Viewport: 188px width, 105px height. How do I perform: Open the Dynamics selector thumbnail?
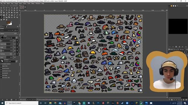pos(2,61)
